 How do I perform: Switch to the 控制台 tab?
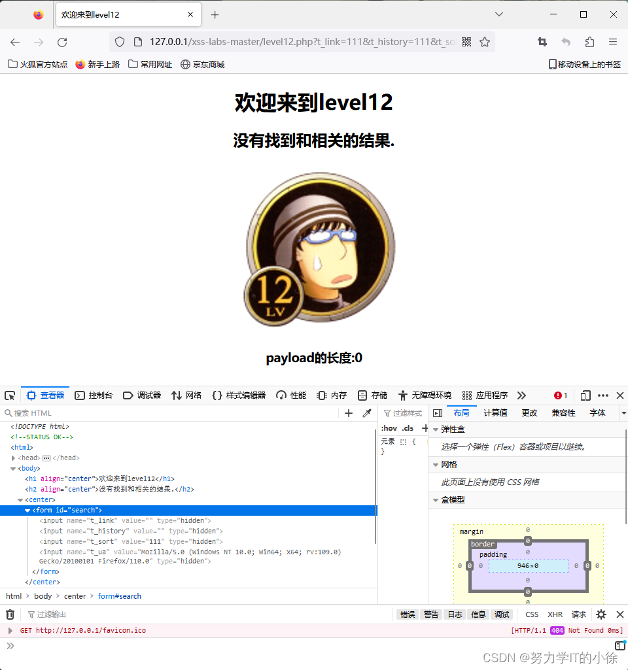(x=94, y=395)
